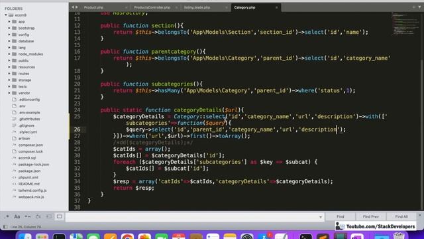Expand the resources folder
Viewport: 424px width, 239px height.
point(9,67)
